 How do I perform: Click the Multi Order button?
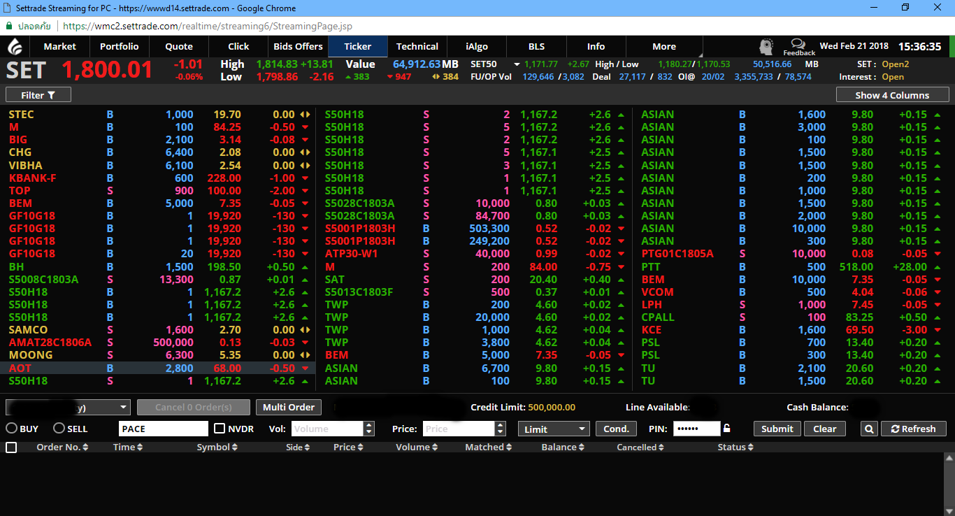289,407
